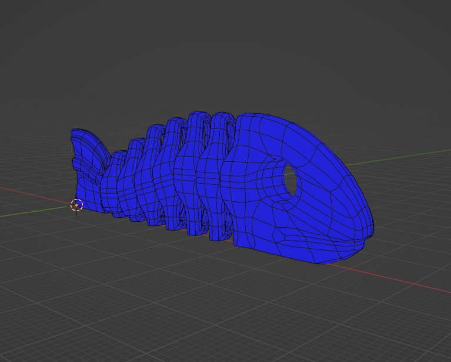Select the blue fish head section

coord(296,188)
